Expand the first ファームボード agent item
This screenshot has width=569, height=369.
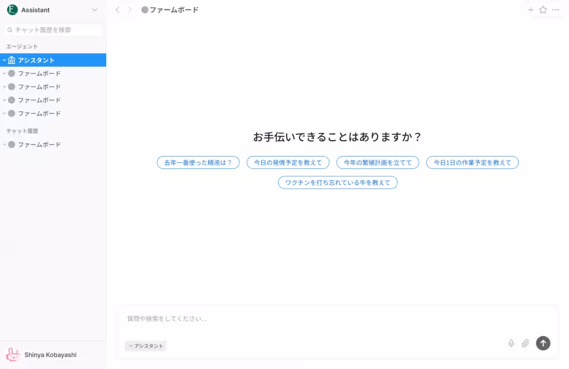(4, 74)
